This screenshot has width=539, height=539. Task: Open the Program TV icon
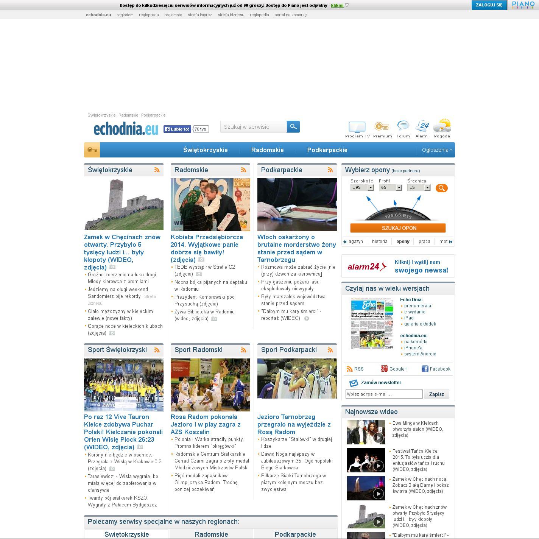click(x=357, y=127)
